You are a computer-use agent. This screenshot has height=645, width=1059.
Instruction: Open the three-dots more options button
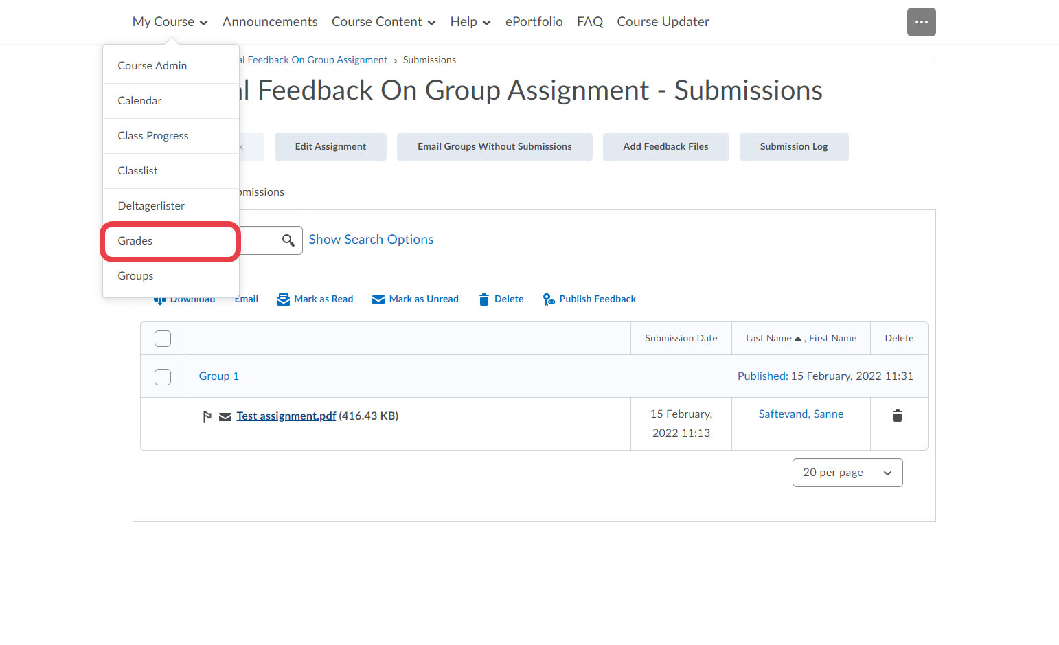[x=921, y=22]
